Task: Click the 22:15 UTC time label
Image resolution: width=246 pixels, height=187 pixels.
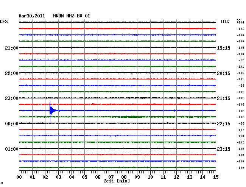Action: (224, 124)
